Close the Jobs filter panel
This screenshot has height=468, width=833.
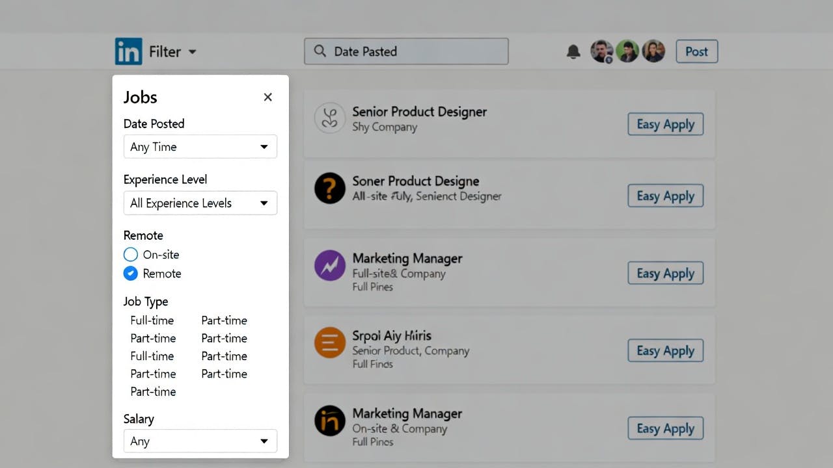267,97
